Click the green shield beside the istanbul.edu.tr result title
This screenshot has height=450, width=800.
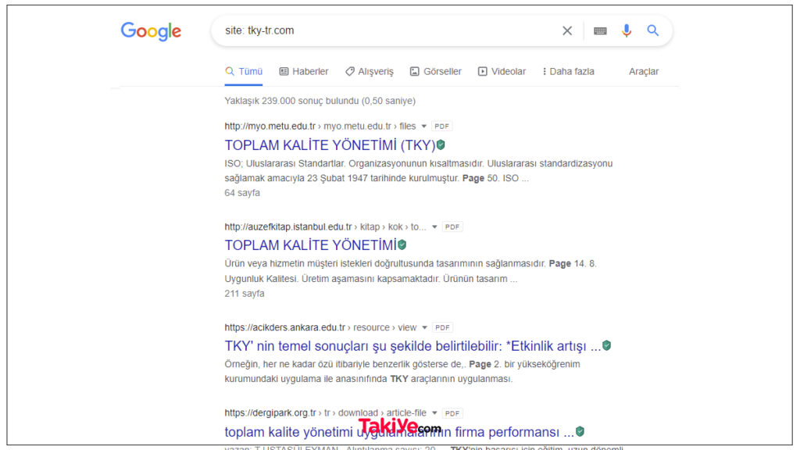[x=402, y=245]
